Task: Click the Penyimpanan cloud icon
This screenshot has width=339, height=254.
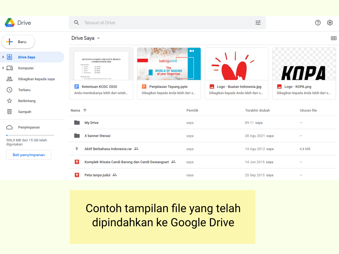Action: pos(9,127)
